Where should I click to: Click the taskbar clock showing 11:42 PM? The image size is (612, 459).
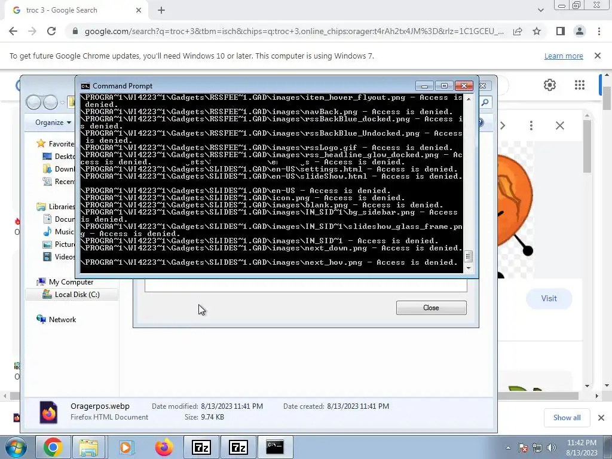tap(582, 448)
